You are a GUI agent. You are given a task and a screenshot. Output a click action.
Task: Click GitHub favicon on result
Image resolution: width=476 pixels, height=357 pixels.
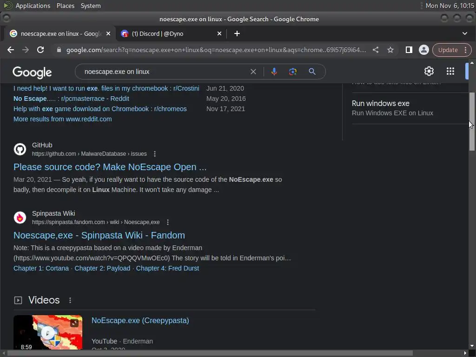20,149
